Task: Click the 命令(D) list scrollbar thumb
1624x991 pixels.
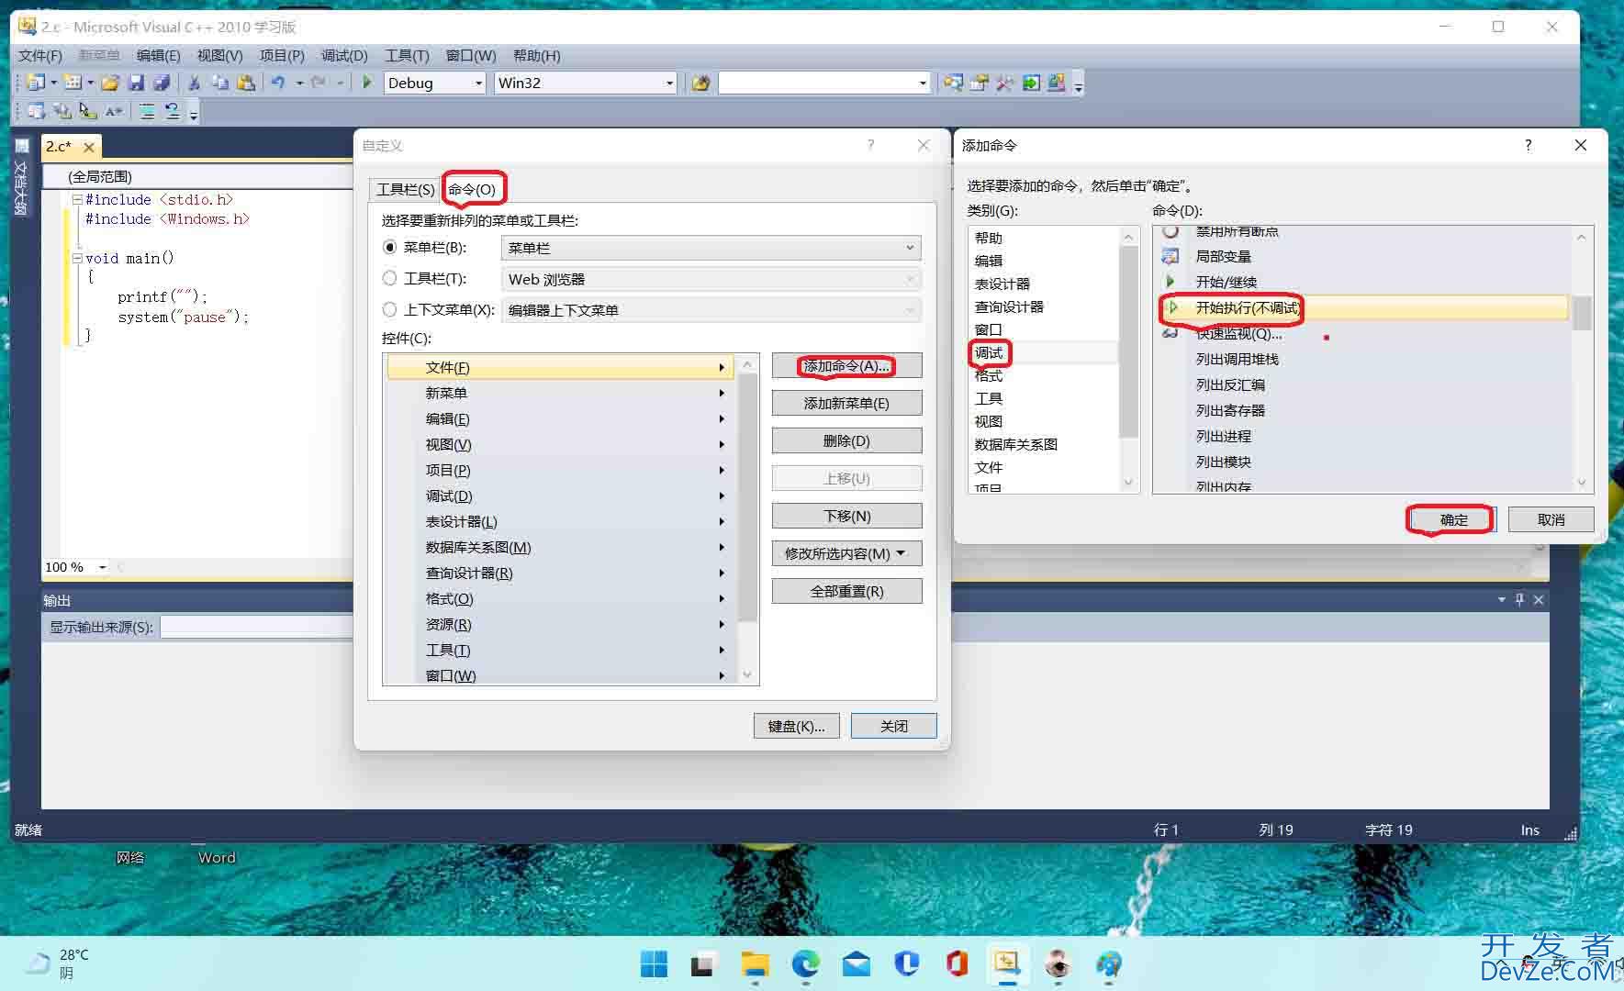Action: pos(1582,313)
